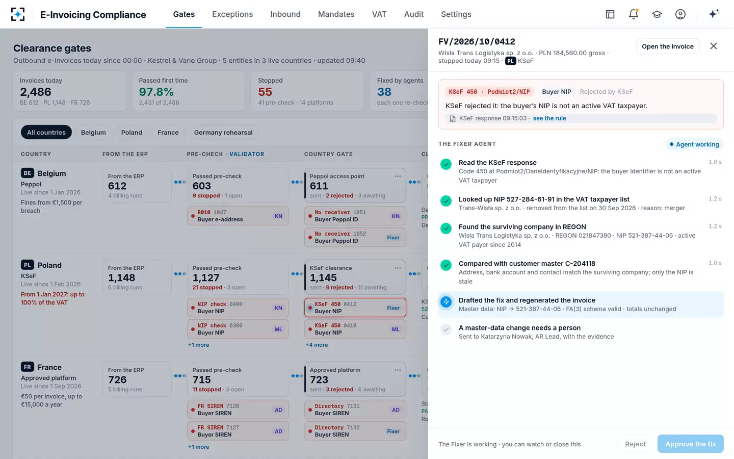Open the R010 1047 Buyer e-address card
The height and width of the screenshot is (459, 734).
(x=238, y=216)
